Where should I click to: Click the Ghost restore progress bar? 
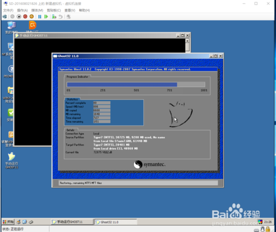click(136, 84)
